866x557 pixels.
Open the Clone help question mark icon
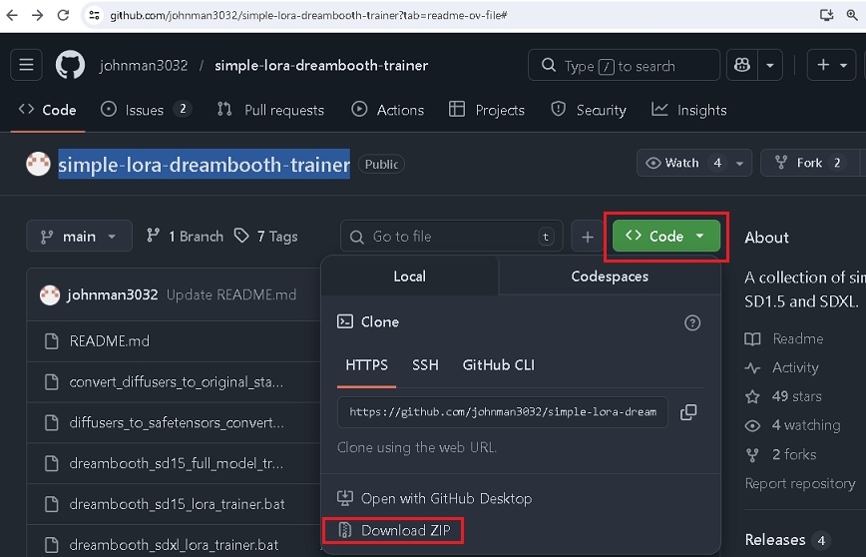tap(692, 322)
